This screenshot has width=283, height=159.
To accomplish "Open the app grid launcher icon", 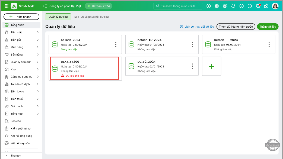I will click(7, 6).
